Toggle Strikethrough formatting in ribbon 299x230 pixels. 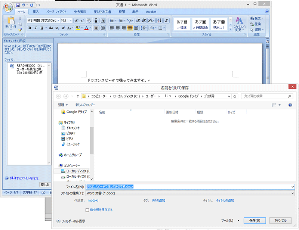tap(51, 28)
